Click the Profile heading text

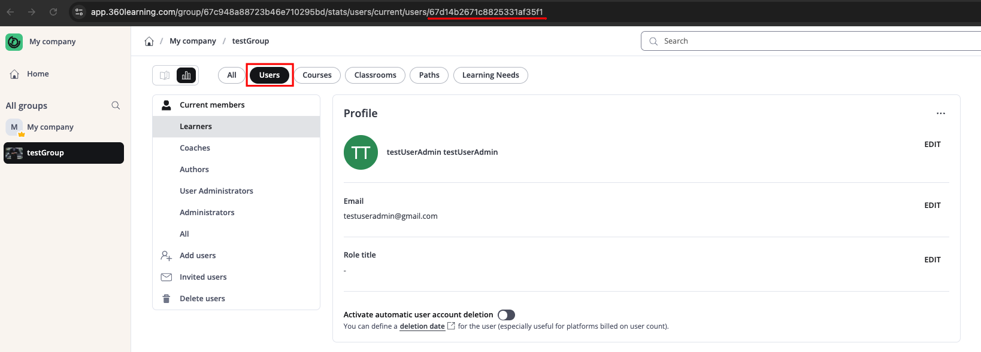(361, 114)
